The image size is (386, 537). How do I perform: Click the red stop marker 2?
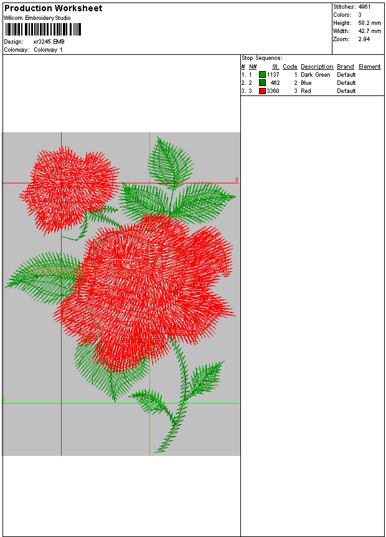coord(237,180)
